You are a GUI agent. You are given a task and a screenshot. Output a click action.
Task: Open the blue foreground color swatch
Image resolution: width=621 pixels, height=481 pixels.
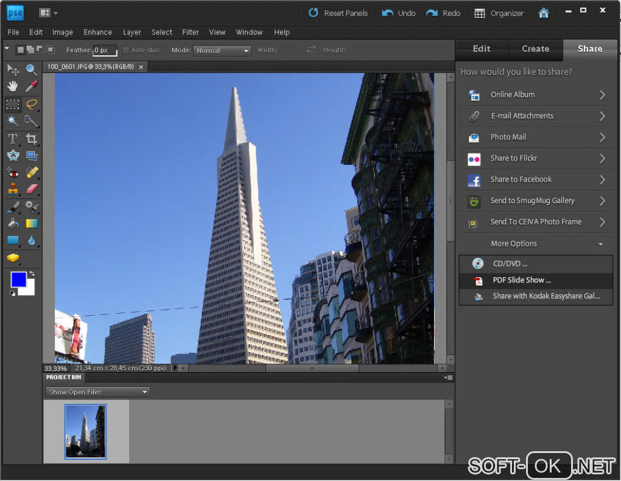coord(18,280)
